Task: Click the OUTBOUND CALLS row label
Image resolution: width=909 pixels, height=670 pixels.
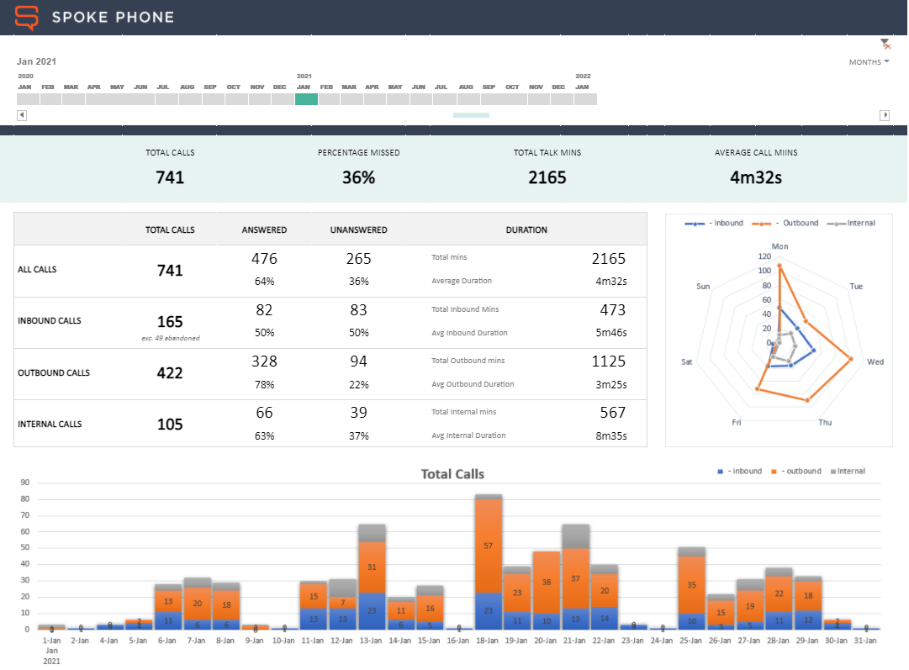Action: point(54,372)
